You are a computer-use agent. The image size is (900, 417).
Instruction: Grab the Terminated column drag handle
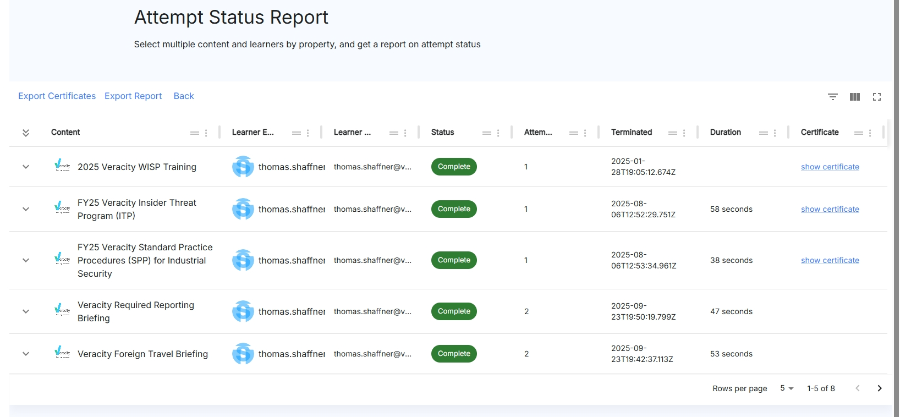[673, 133]
